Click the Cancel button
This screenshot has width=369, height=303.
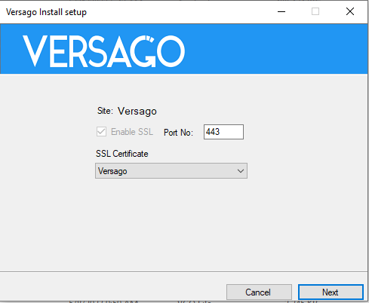(259, 292)
